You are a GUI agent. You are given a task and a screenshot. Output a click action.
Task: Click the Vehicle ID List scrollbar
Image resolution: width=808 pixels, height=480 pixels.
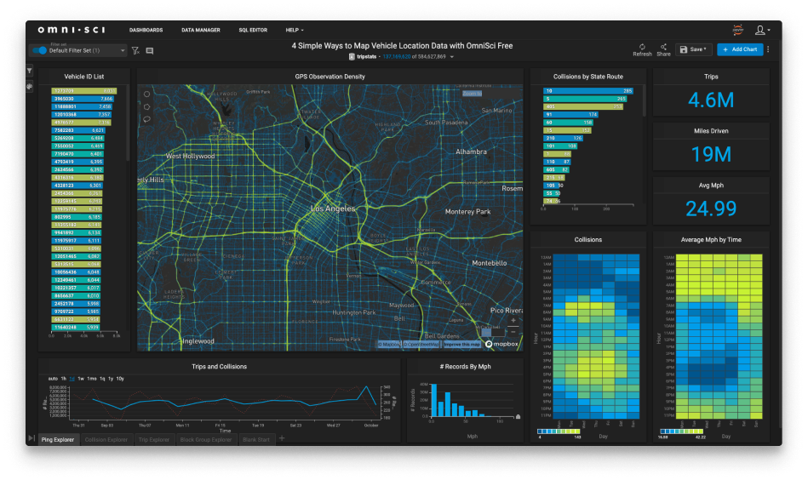click(127, 123)
